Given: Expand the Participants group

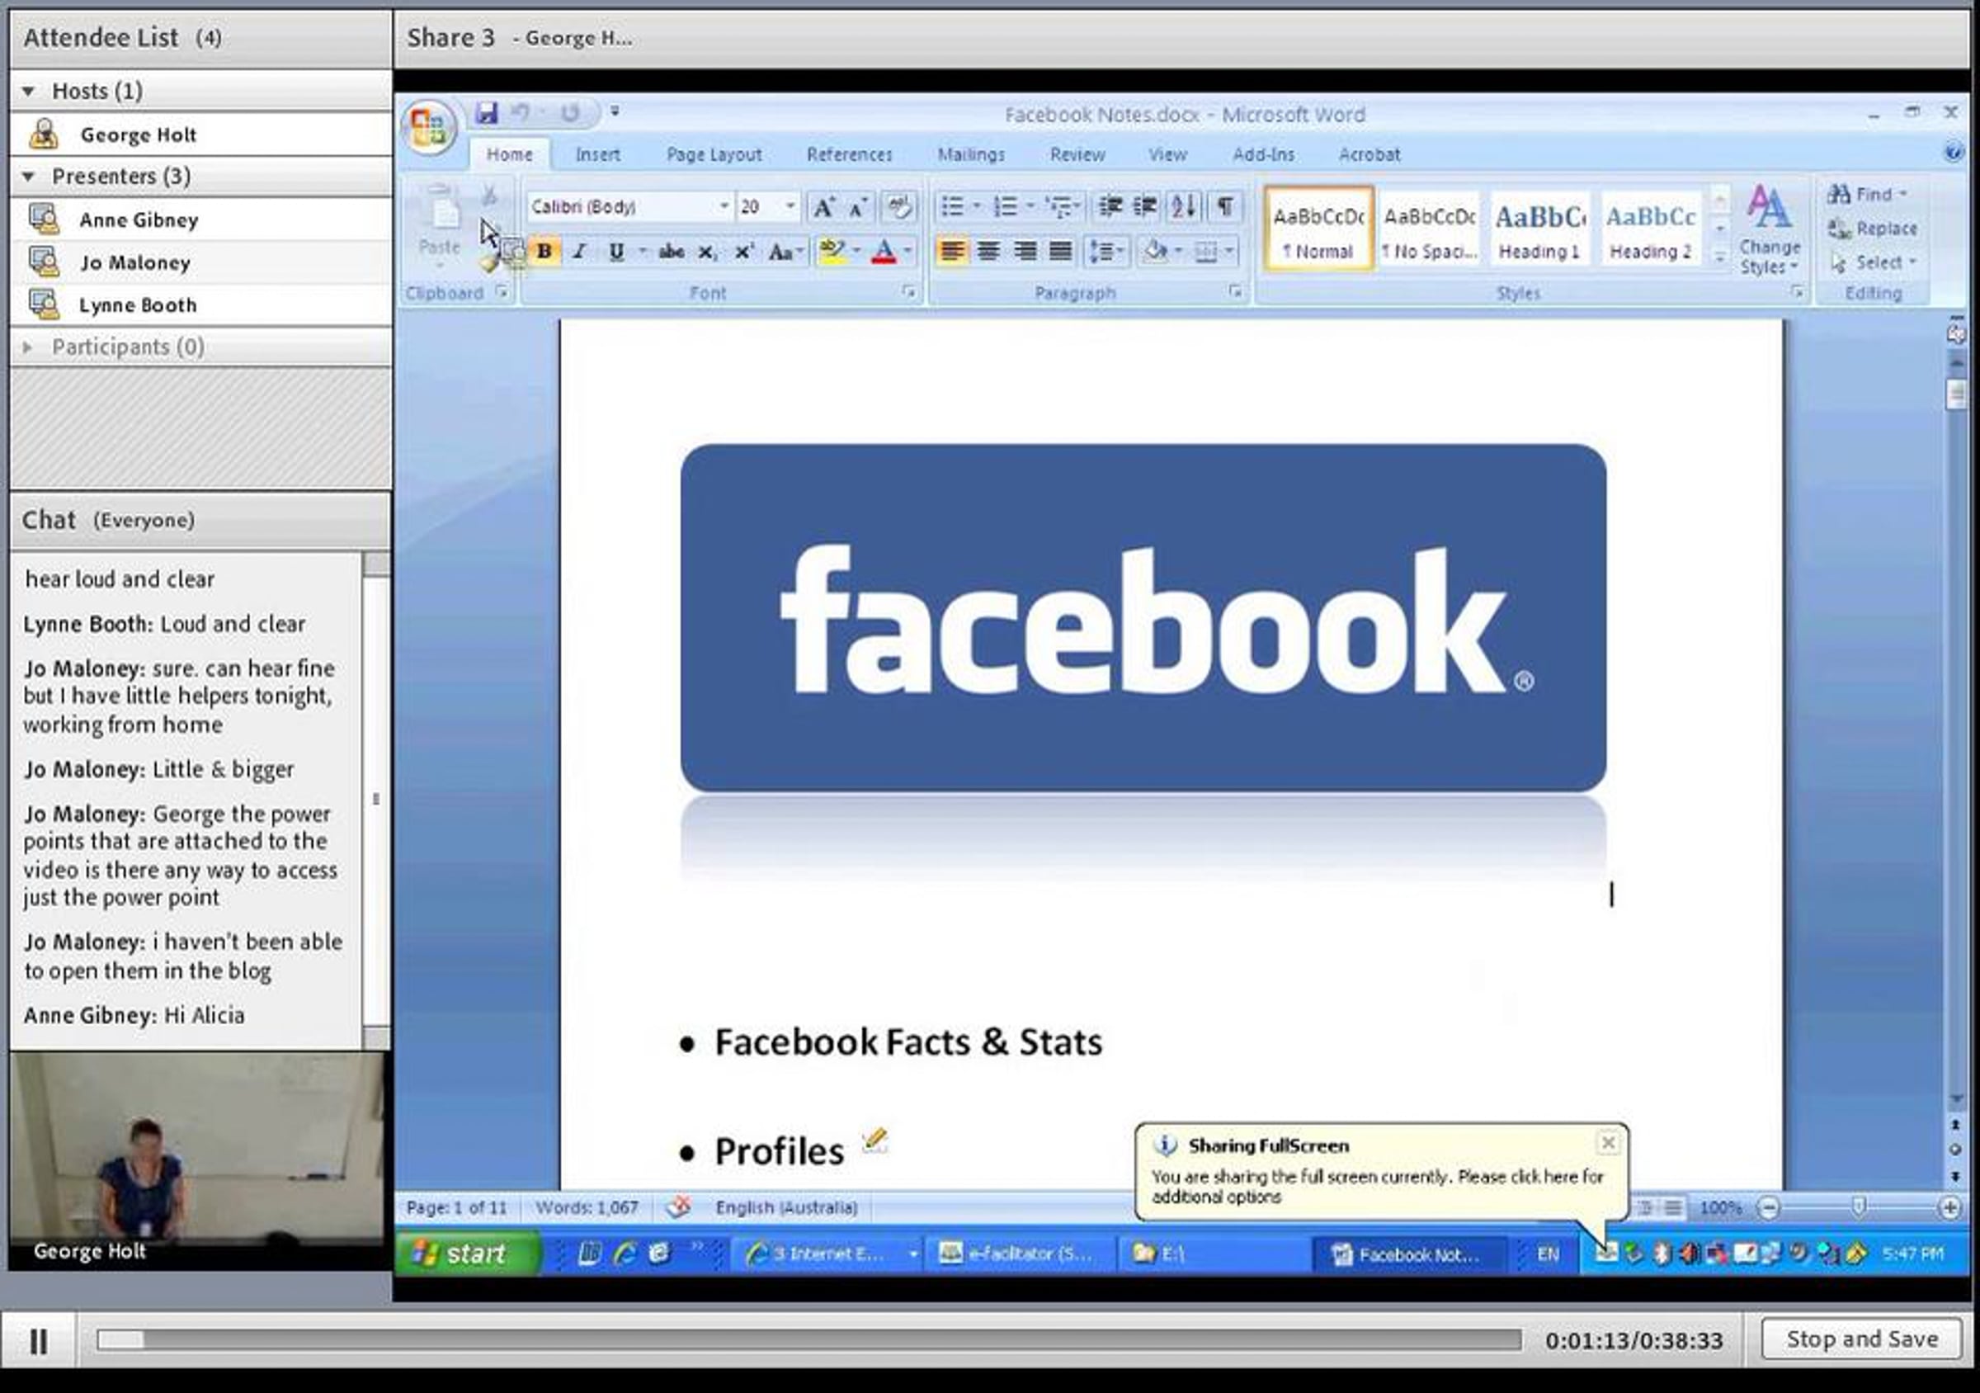Looking at the screenshot, I should pyautogui.click(x=28, y=347).
